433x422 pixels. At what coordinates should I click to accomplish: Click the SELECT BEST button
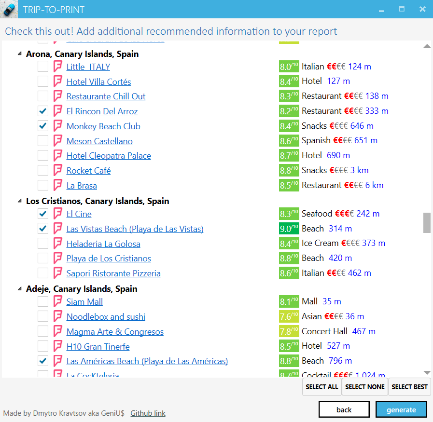click(409, 387)
